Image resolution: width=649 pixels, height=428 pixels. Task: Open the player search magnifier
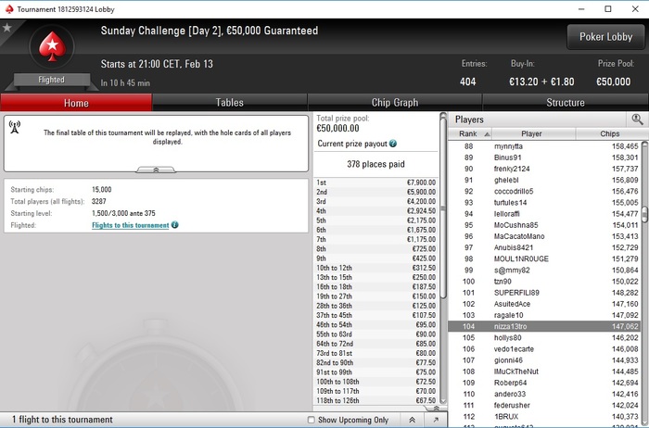pyautogui.click(x=638, y=120)
